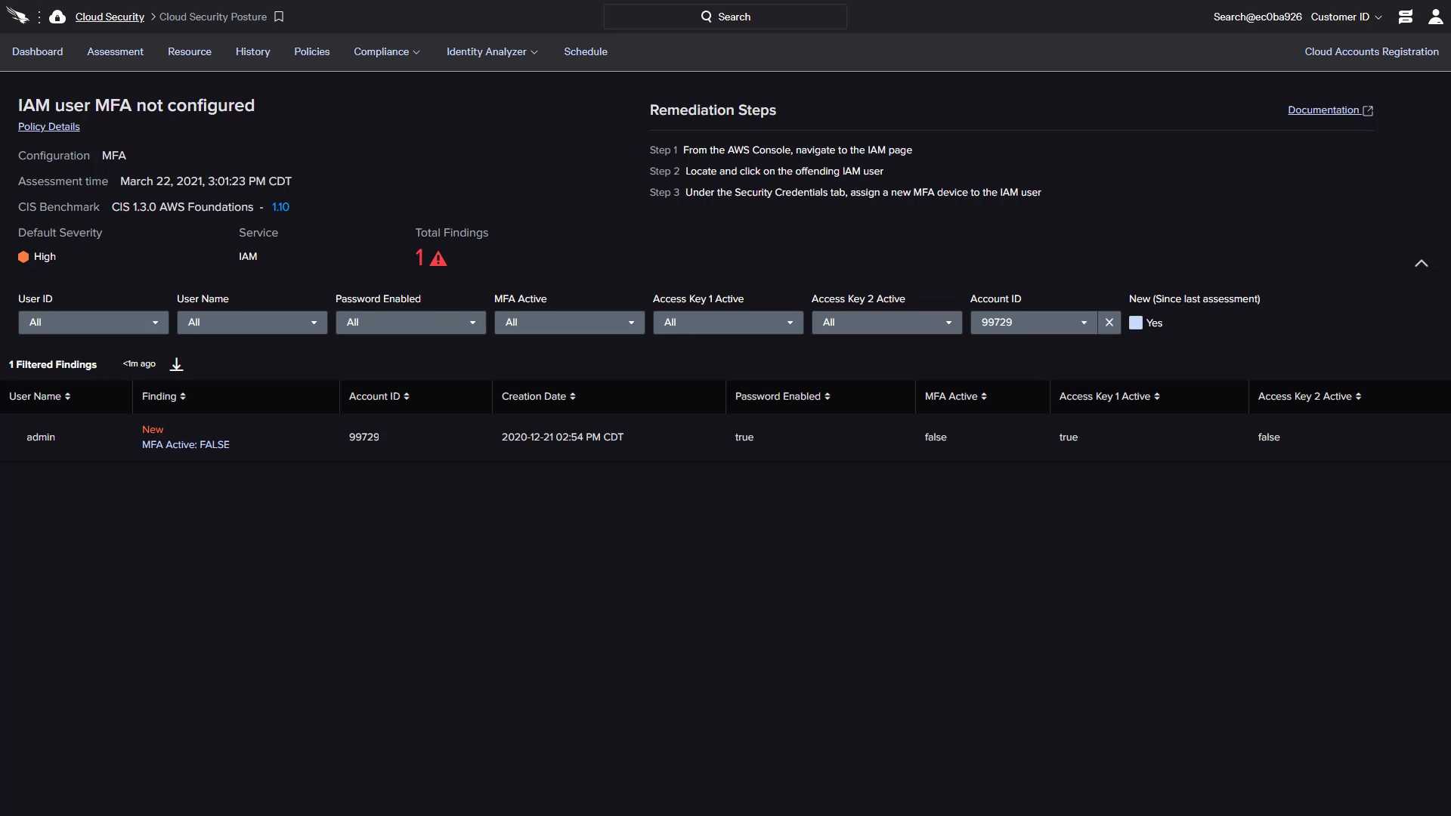Open CIS benchmark 1.10 link
Image resolution: width=1451 pixels, height=816 pixels.
pos(280,207)
